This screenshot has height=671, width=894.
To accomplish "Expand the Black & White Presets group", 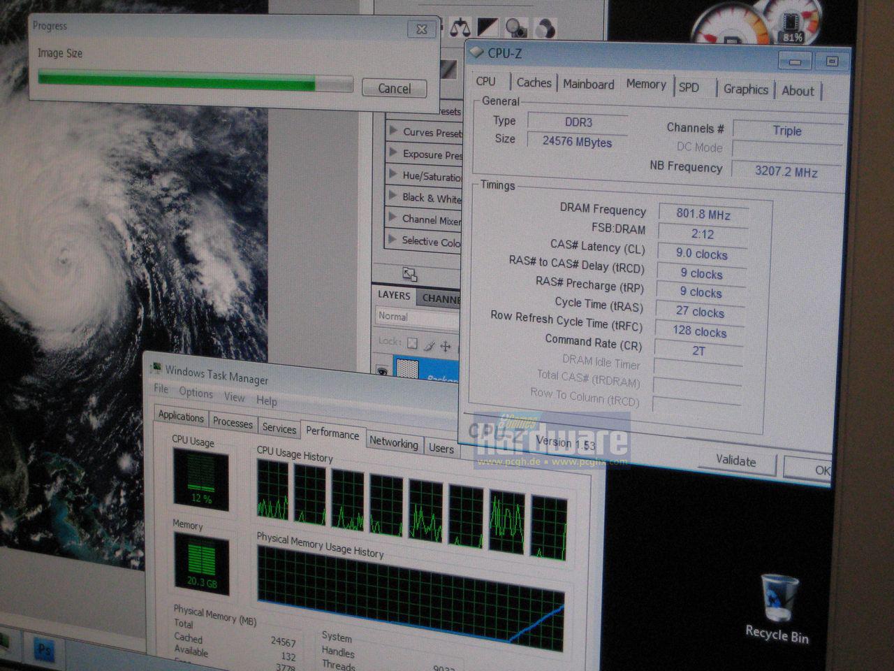I will [x=393, y=196].
